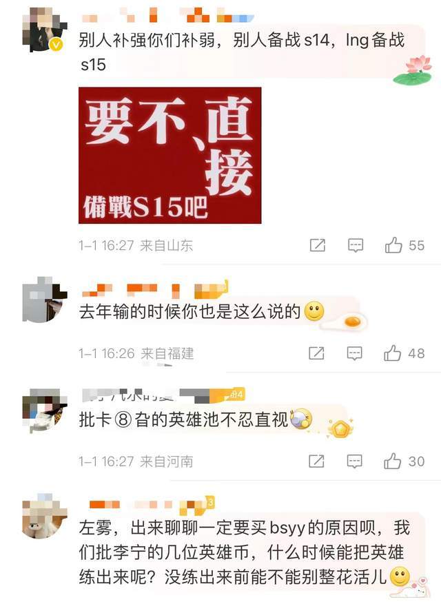
Task: Tap the fried egg decoration badge
Action: pyautogui.click(x=346, y=322)
